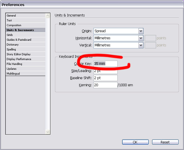
Task: Select the Updates category
Action: (25, 69)
